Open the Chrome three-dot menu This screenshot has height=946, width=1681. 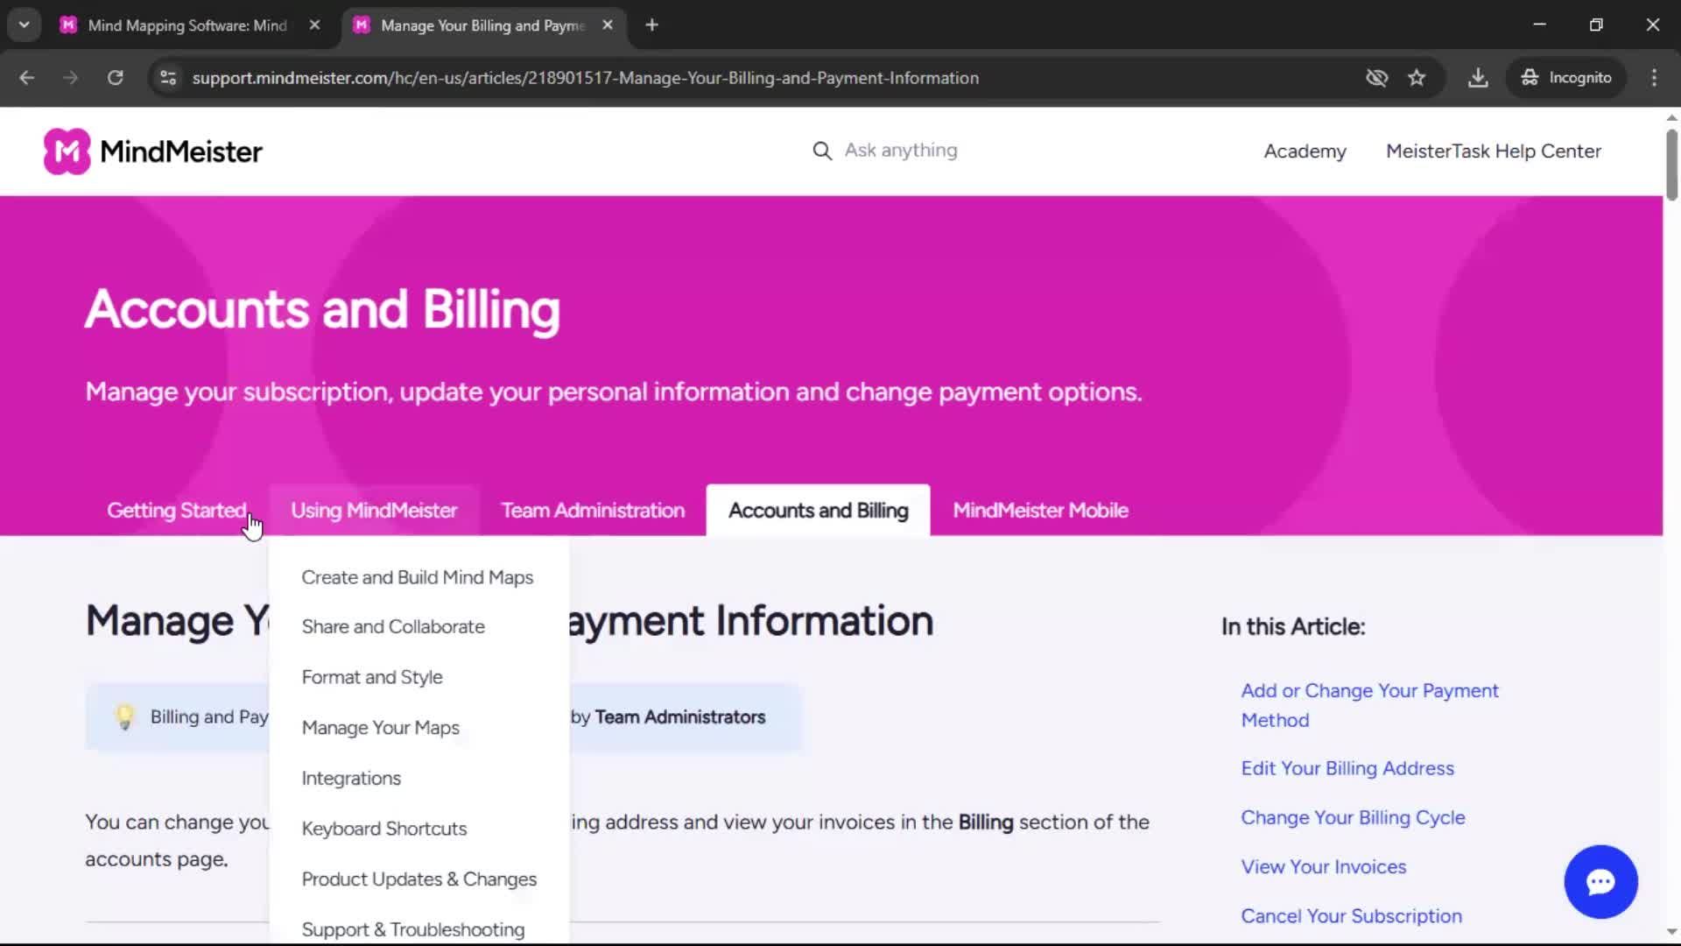coord(1654,78)
